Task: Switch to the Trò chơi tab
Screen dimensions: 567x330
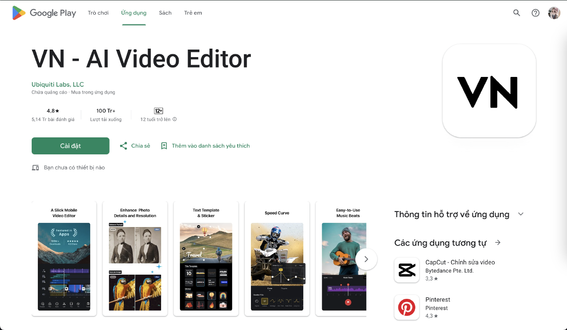Action: click(x=98, y=13)
